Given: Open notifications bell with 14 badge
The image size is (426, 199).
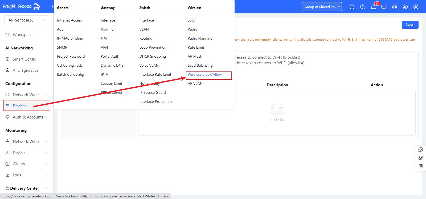Looking at the screenshot, I should (x=373, y=7).
